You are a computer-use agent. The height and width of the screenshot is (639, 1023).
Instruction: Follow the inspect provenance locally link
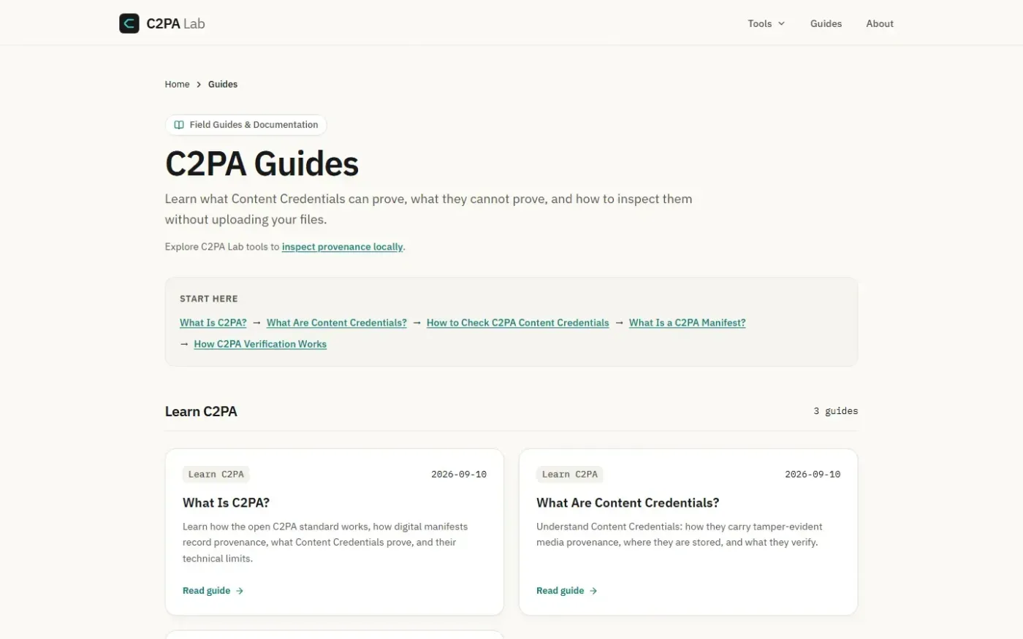pos(343,247)
